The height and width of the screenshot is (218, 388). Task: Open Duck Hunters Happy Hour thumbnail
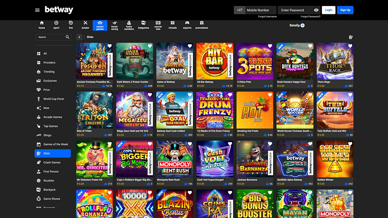[295, 61]
